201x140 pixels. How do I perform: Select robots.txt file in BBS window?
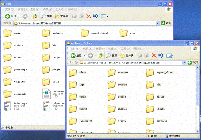coord(54,106)
